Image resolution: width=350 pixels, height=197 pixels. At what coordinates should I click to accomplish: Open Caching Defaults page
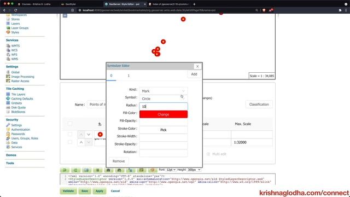22,99
